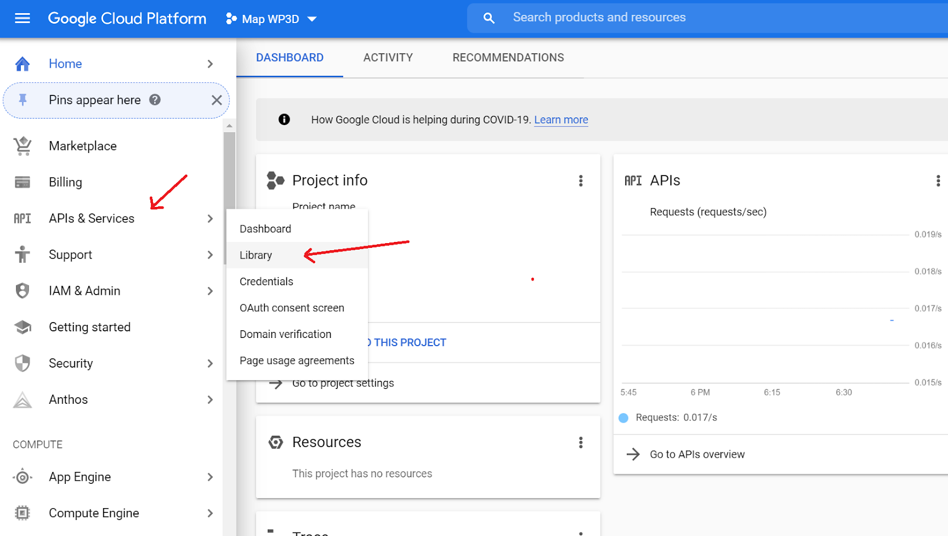Click the search magnifier icon

point(489,18)
